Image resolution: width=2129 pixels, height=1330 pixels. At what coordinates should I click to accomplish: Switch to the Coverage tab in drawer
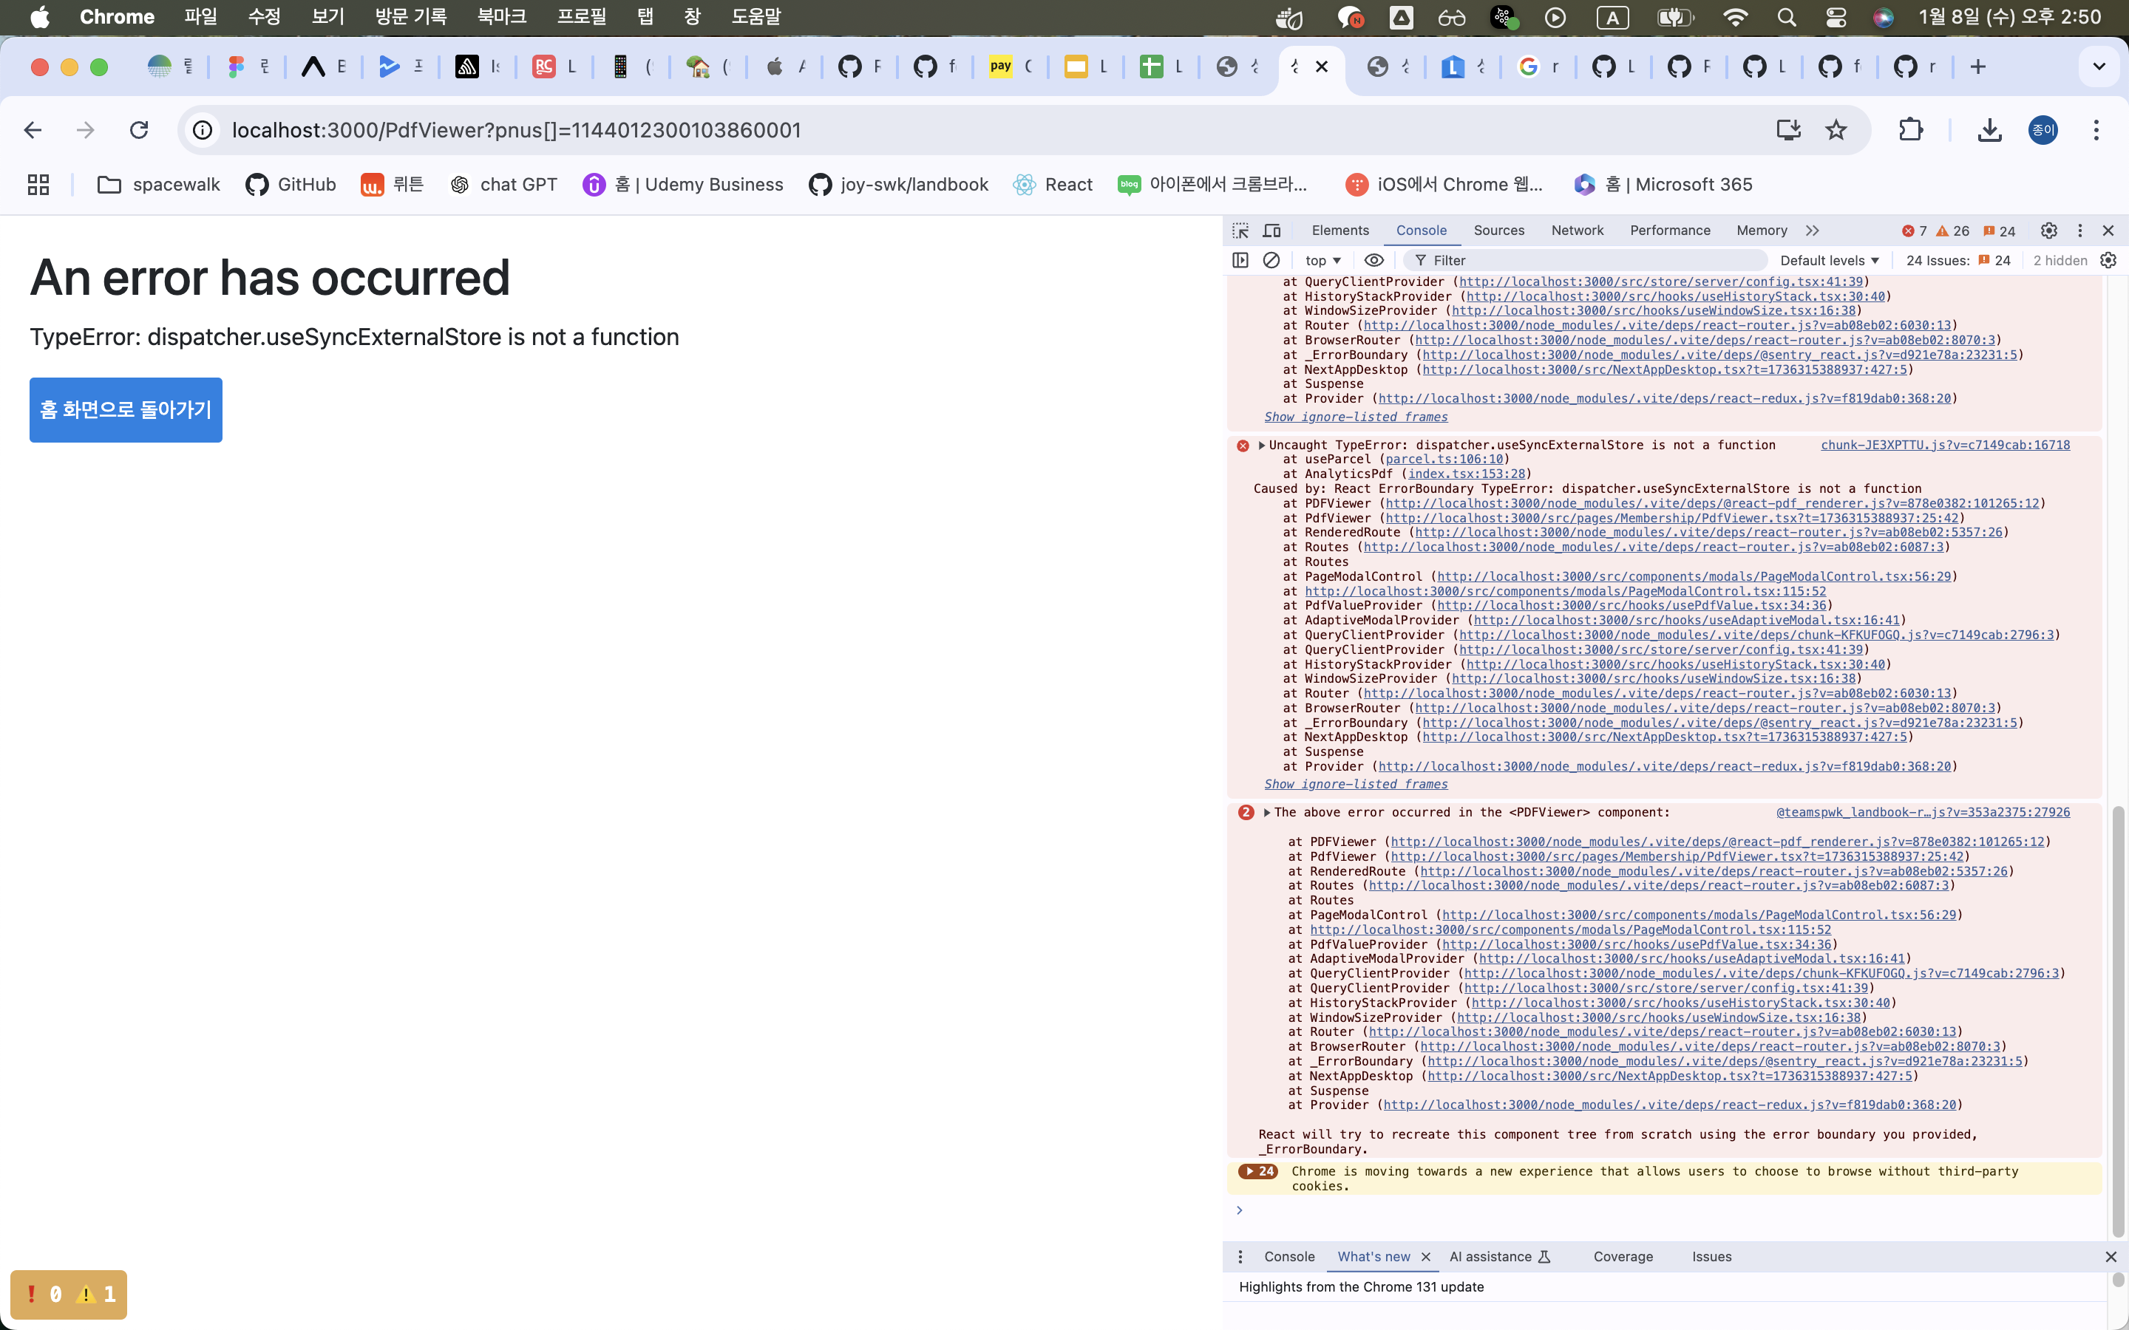(1623, 1256)
